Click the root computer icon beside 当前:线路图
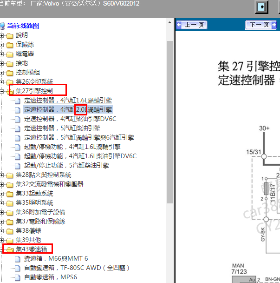 point(2,26)
